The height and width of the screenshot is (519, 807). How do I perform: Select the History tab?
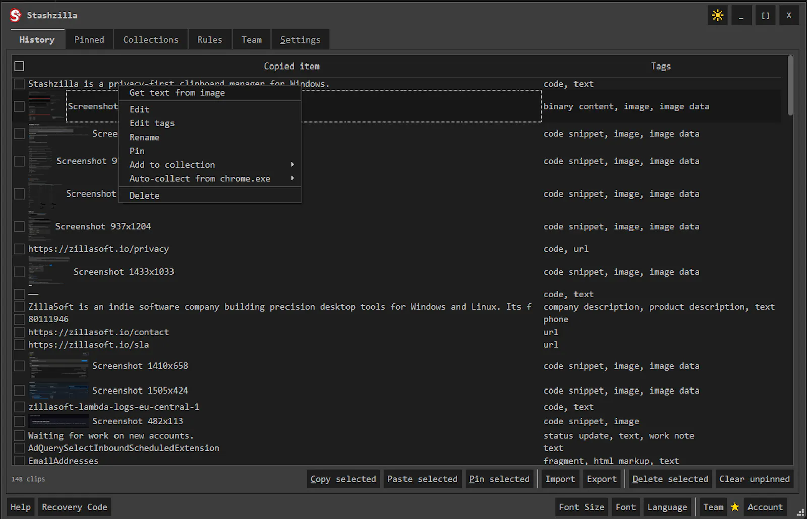[37, 40]
